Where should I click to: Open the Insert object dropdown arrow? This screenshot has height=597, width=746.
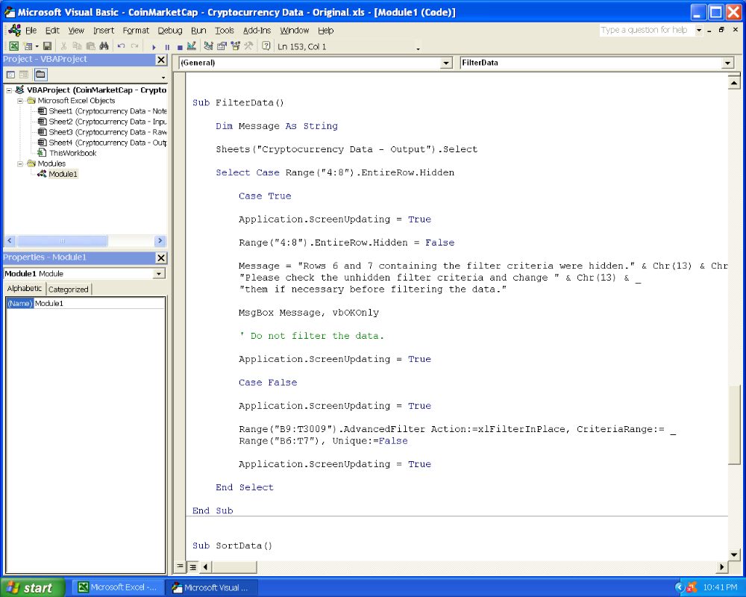[37, 46]
